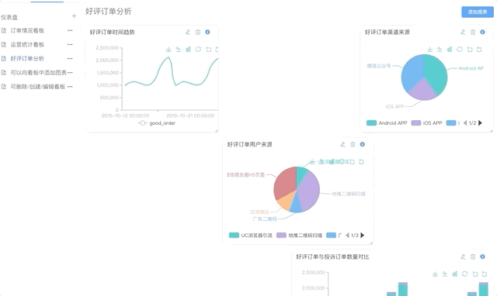Screen dimensions: 497x296
Task: Open more options for 可删除/创建/编辑看板
Action: (70, 87)
